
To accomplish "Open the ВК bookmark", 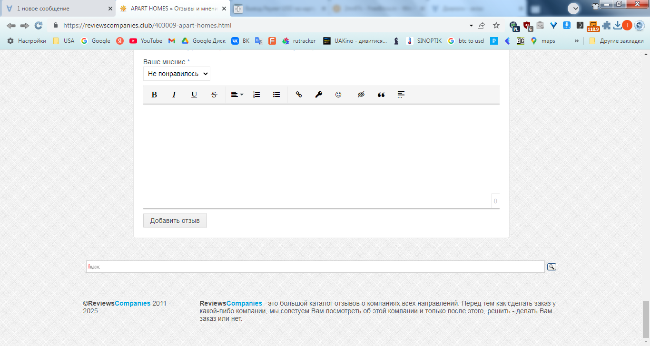I will pos(240,41).
